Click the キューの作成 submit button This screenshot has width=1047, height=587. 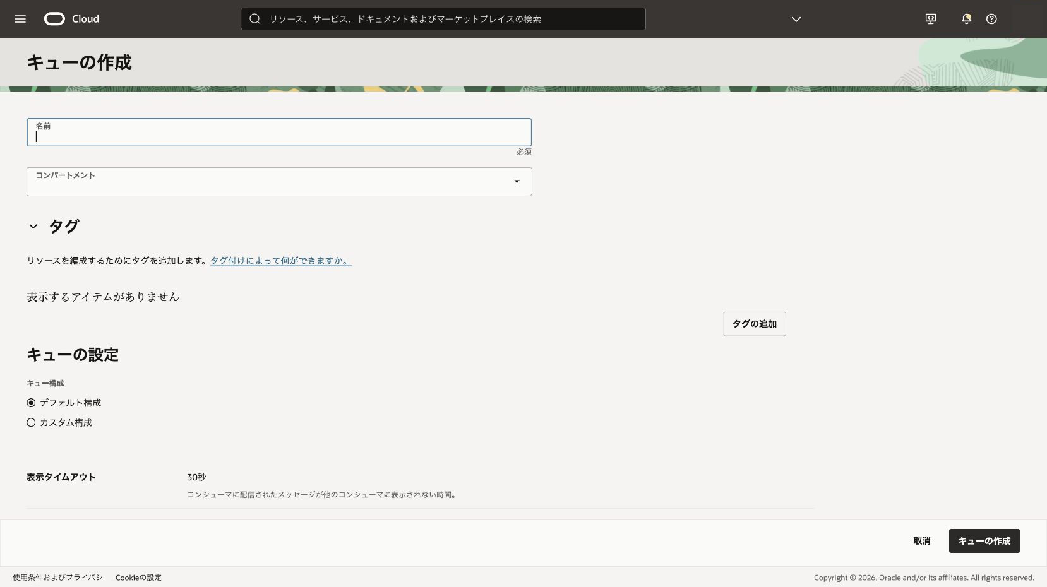coord(984,541)
